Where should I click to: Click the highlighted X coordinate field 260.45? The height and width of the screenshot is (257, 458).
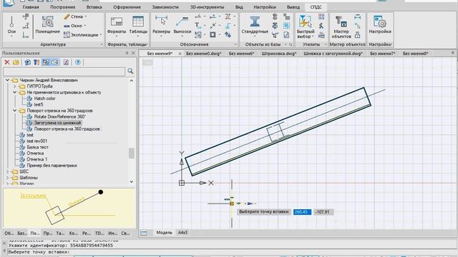[x=302, y=212]
